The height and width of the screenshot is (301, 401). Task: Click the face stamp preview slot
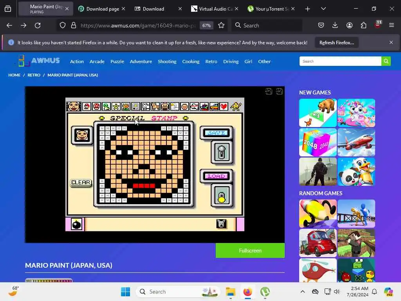click(82, 135)
